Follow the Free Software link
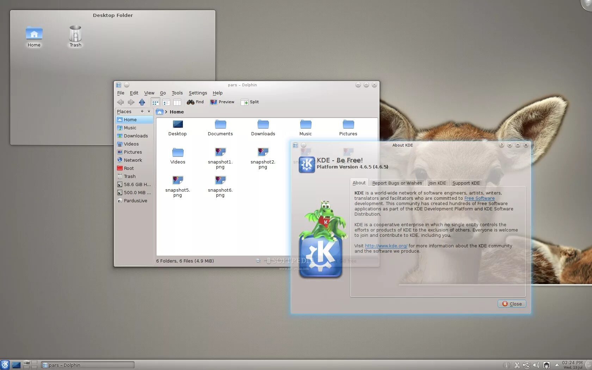 [x=480, y=198]
